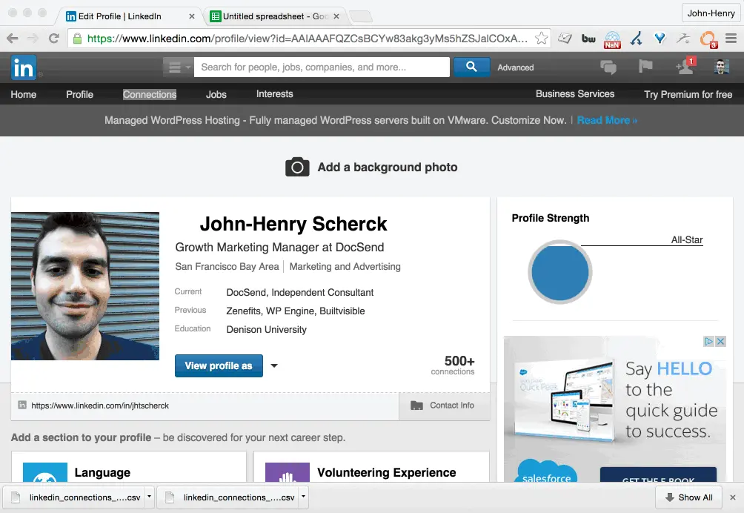Click the headline Growth Marketing Manager at DocSend

pyautogui.click(x=279, y=248)
